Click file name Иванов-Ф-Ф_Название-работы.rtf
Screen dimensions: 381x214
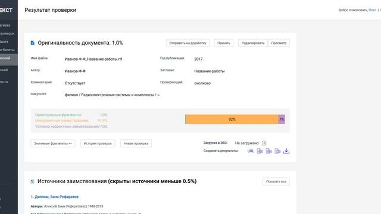coord(93,59)
